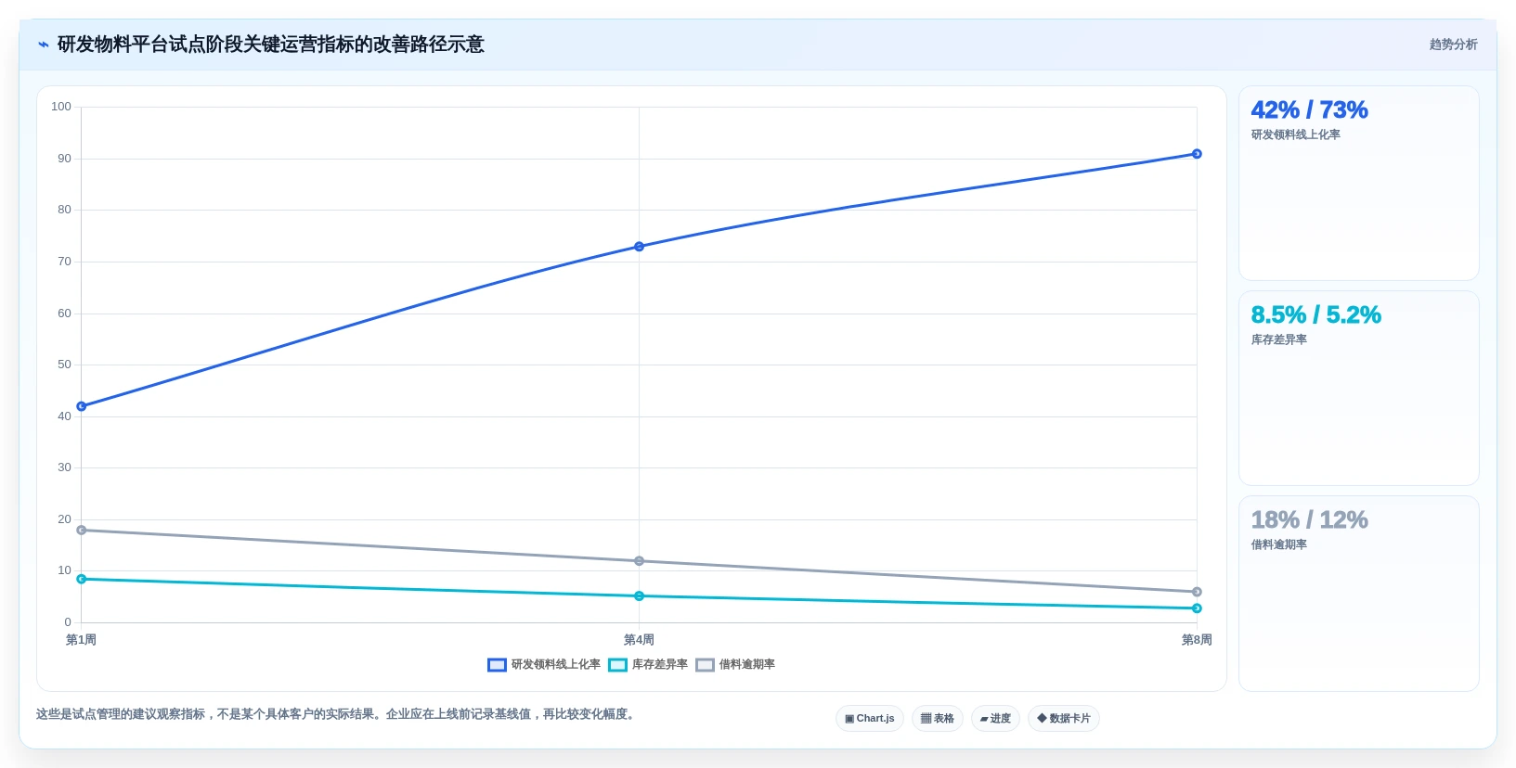
Task: Click the gray line point at 第4周
Action: point(639,561)
